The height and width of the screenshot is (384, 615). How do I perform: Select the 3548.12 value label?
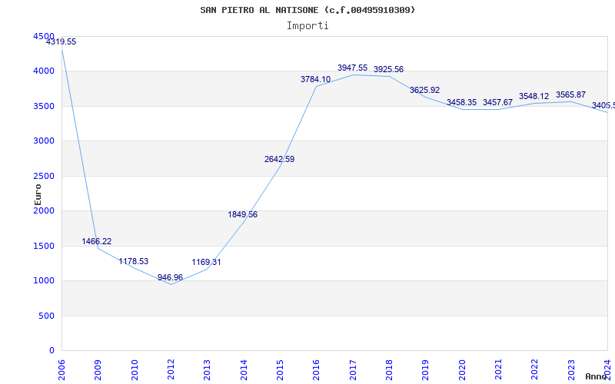click(x=534, y=97)
